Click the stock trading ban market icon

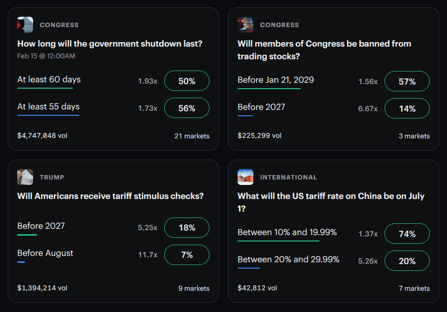point(245,25)
